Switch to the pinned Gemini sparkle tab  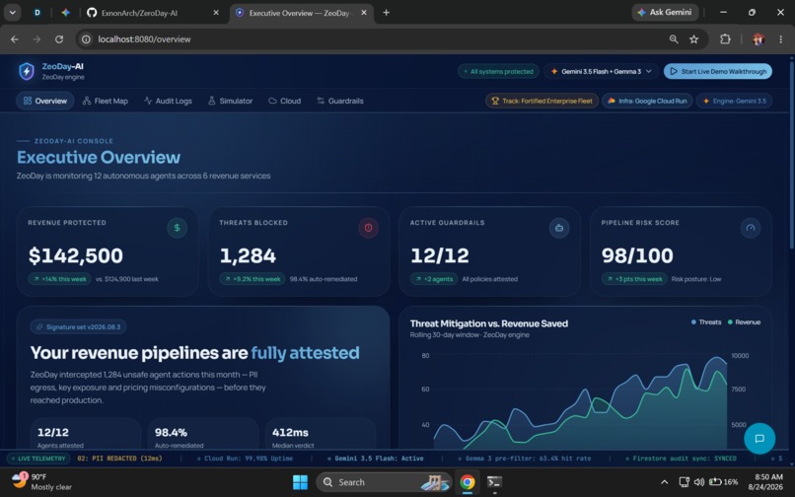click(65, 13)
